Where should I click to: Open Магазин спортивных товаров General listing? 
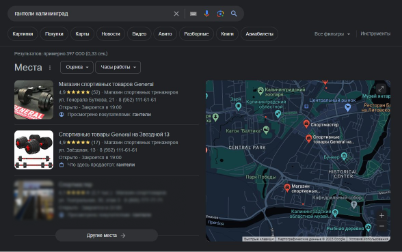[106, 84]
